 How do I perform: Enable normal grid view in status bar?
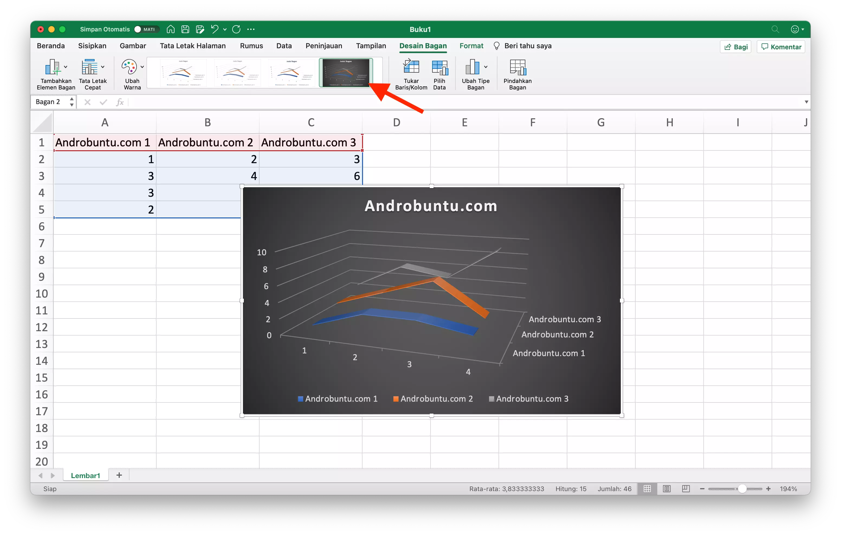coord(647,489)
